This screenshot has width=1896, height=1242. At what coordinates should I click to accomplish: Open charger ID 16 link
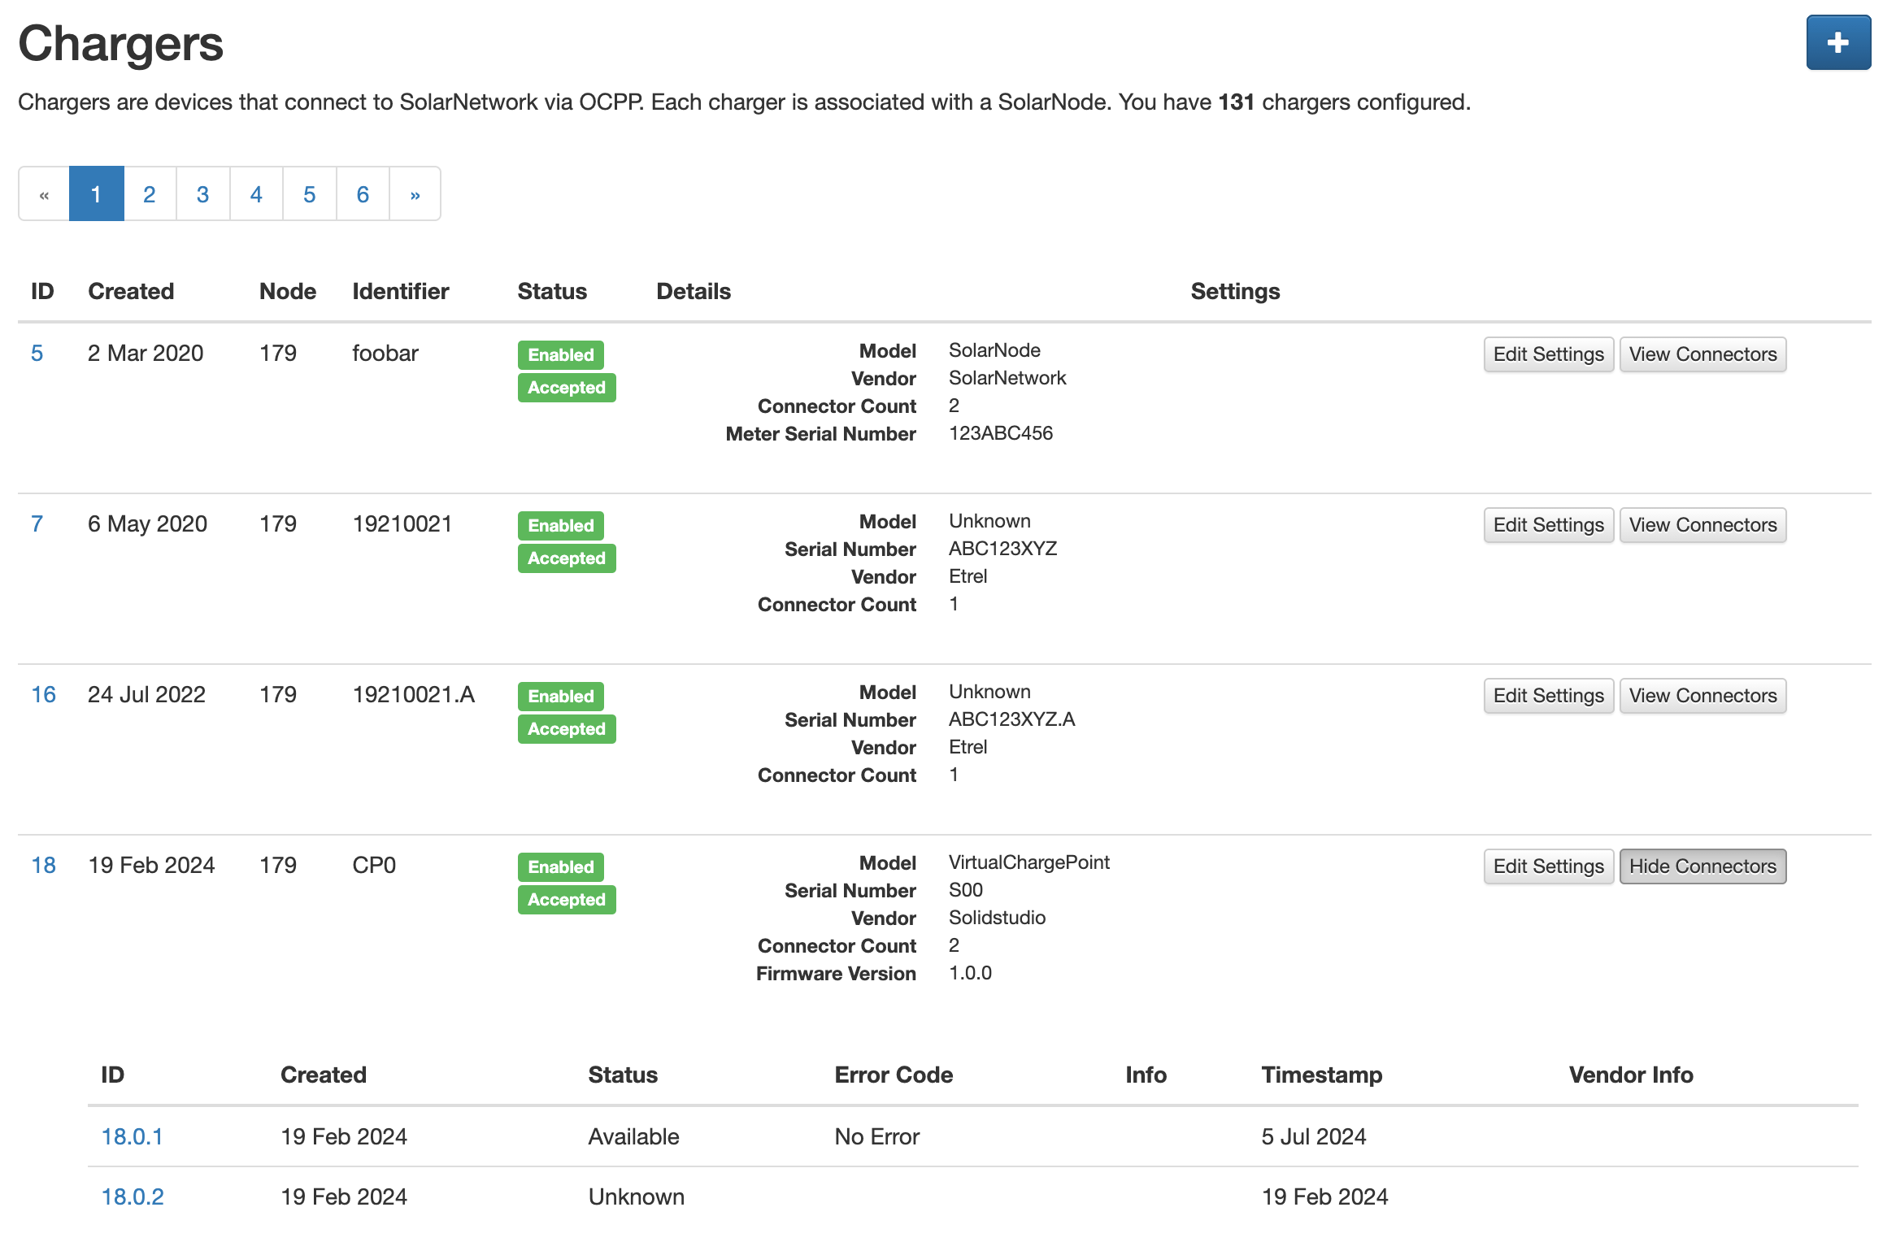click(43, 694)
